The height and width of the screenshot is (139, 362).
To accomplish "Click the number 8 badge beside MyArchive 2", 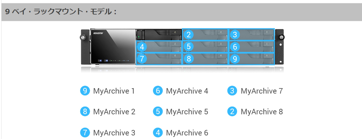I will pos(85,112).
